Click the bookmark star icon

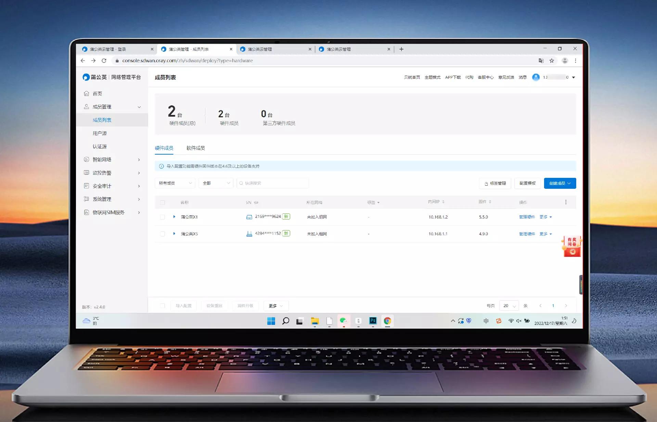[552, 61]
